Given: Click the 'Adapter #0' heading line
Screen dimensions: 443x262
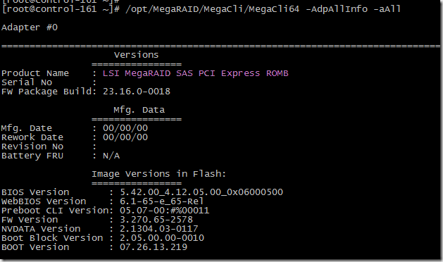Looking at the screenshot, I should tap(30, 27).
